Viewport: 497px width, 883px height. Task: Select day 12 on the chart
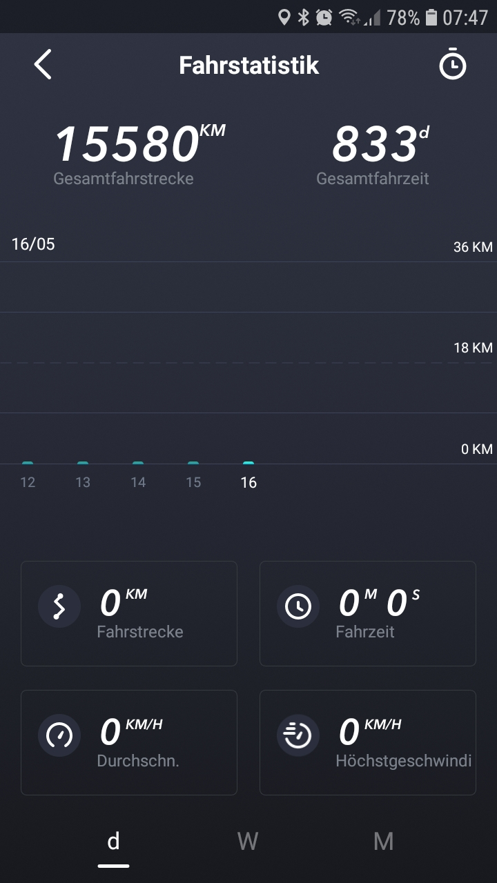coord(28,482)
